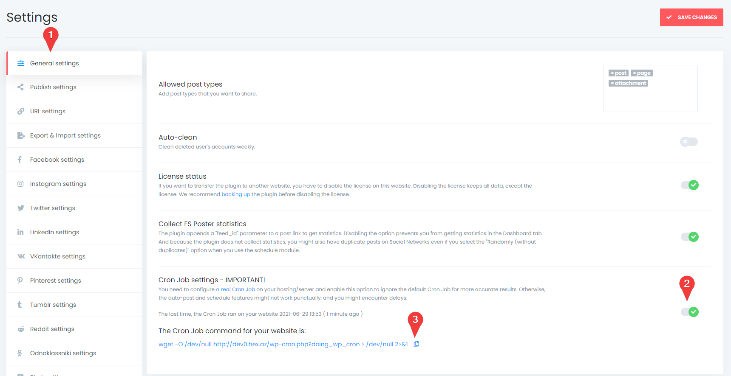Remove the 'post' tag with its x
This screenshot has width=731, height=376.
tap(612, 73)
